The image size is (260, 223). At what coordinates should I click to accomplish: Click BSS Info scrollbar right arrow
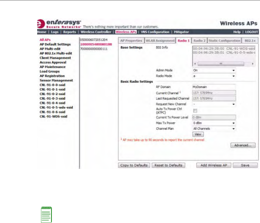point(253,64)
